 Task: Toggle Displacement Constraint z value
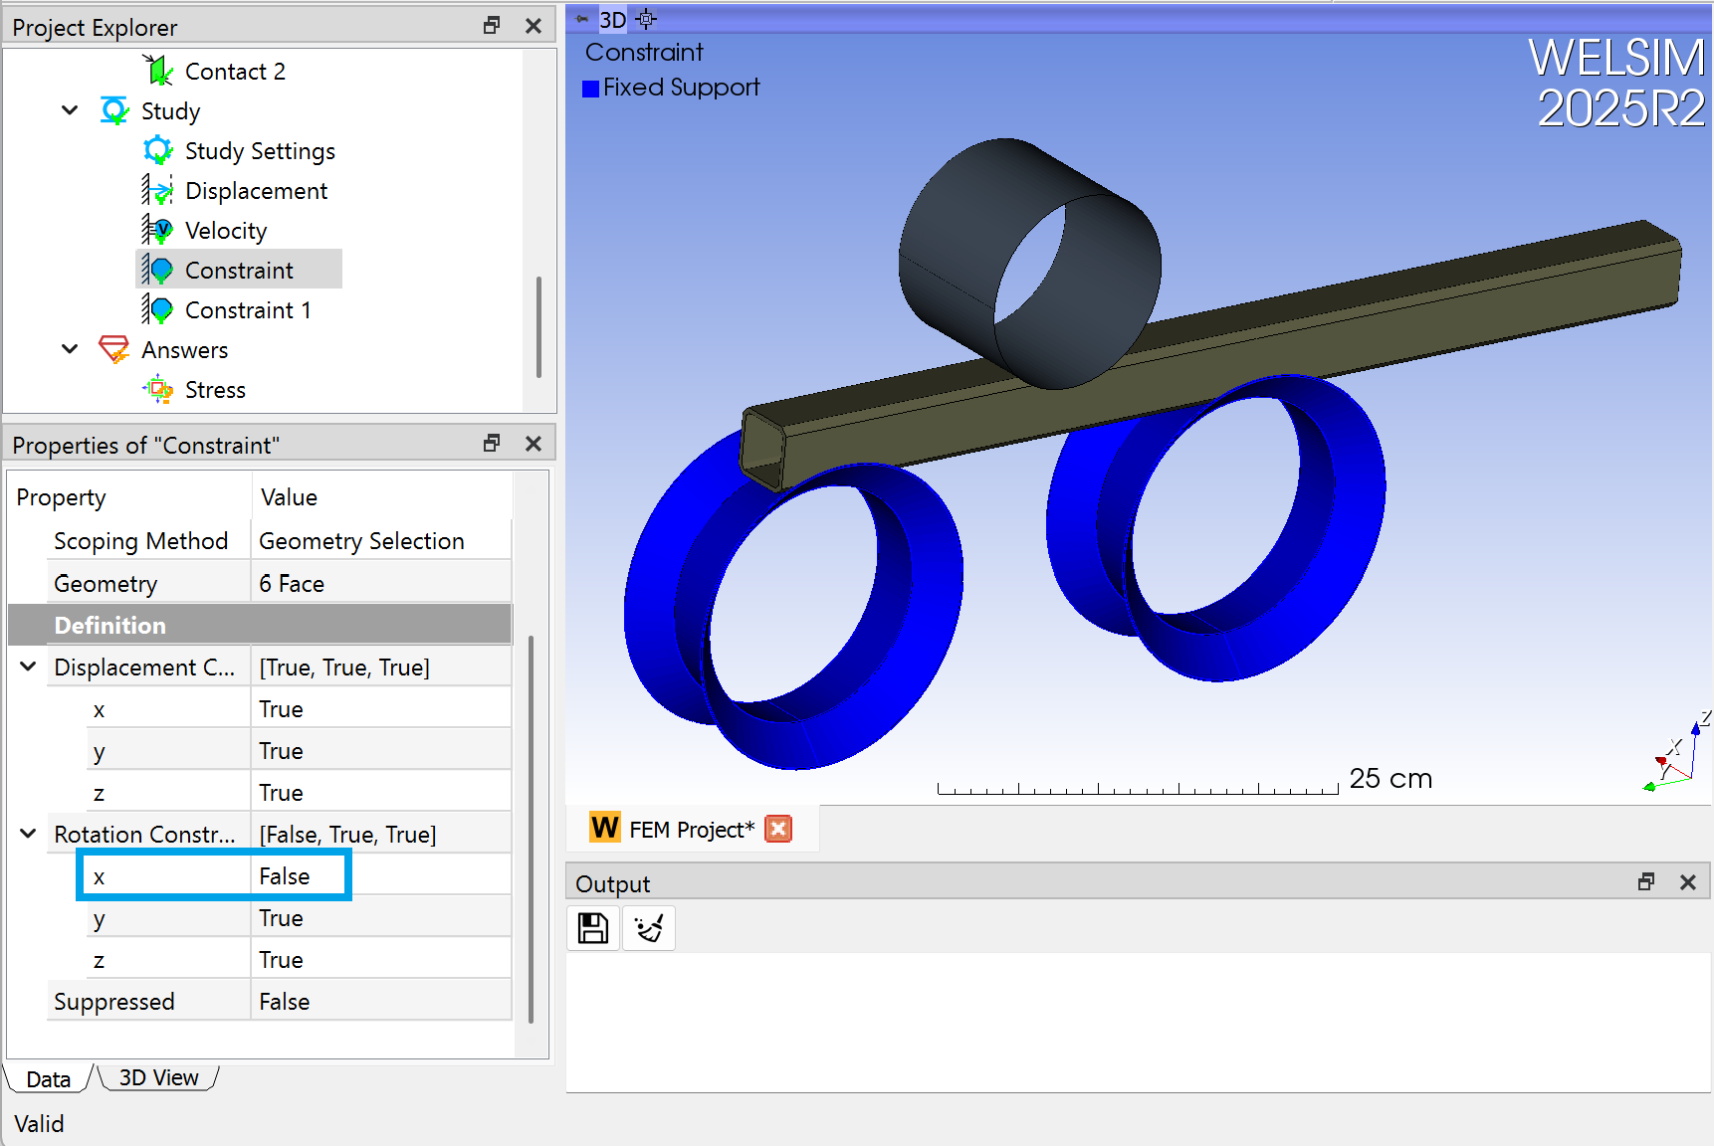pos(282,791)
